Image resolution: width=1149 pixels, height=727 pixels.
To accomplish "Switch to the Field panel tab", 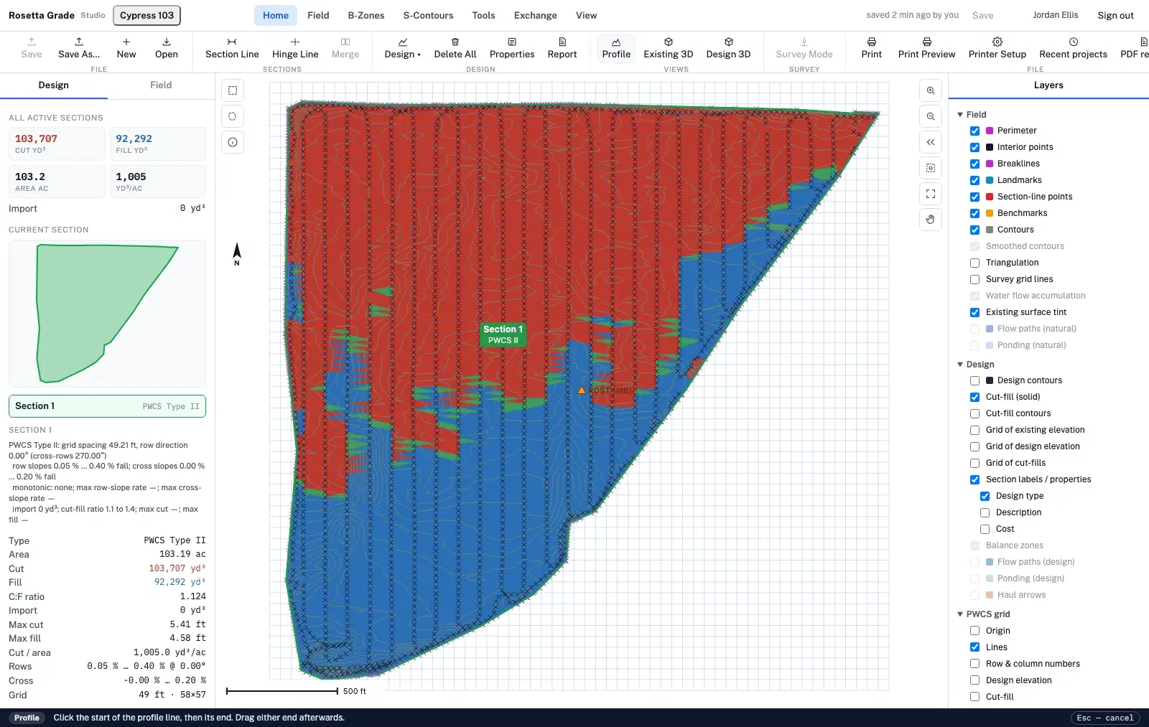I will pyautogui.click(x=161, y=85).
